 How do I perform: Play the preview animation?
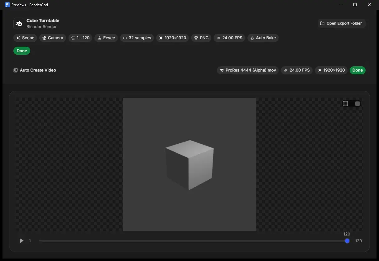22,241
